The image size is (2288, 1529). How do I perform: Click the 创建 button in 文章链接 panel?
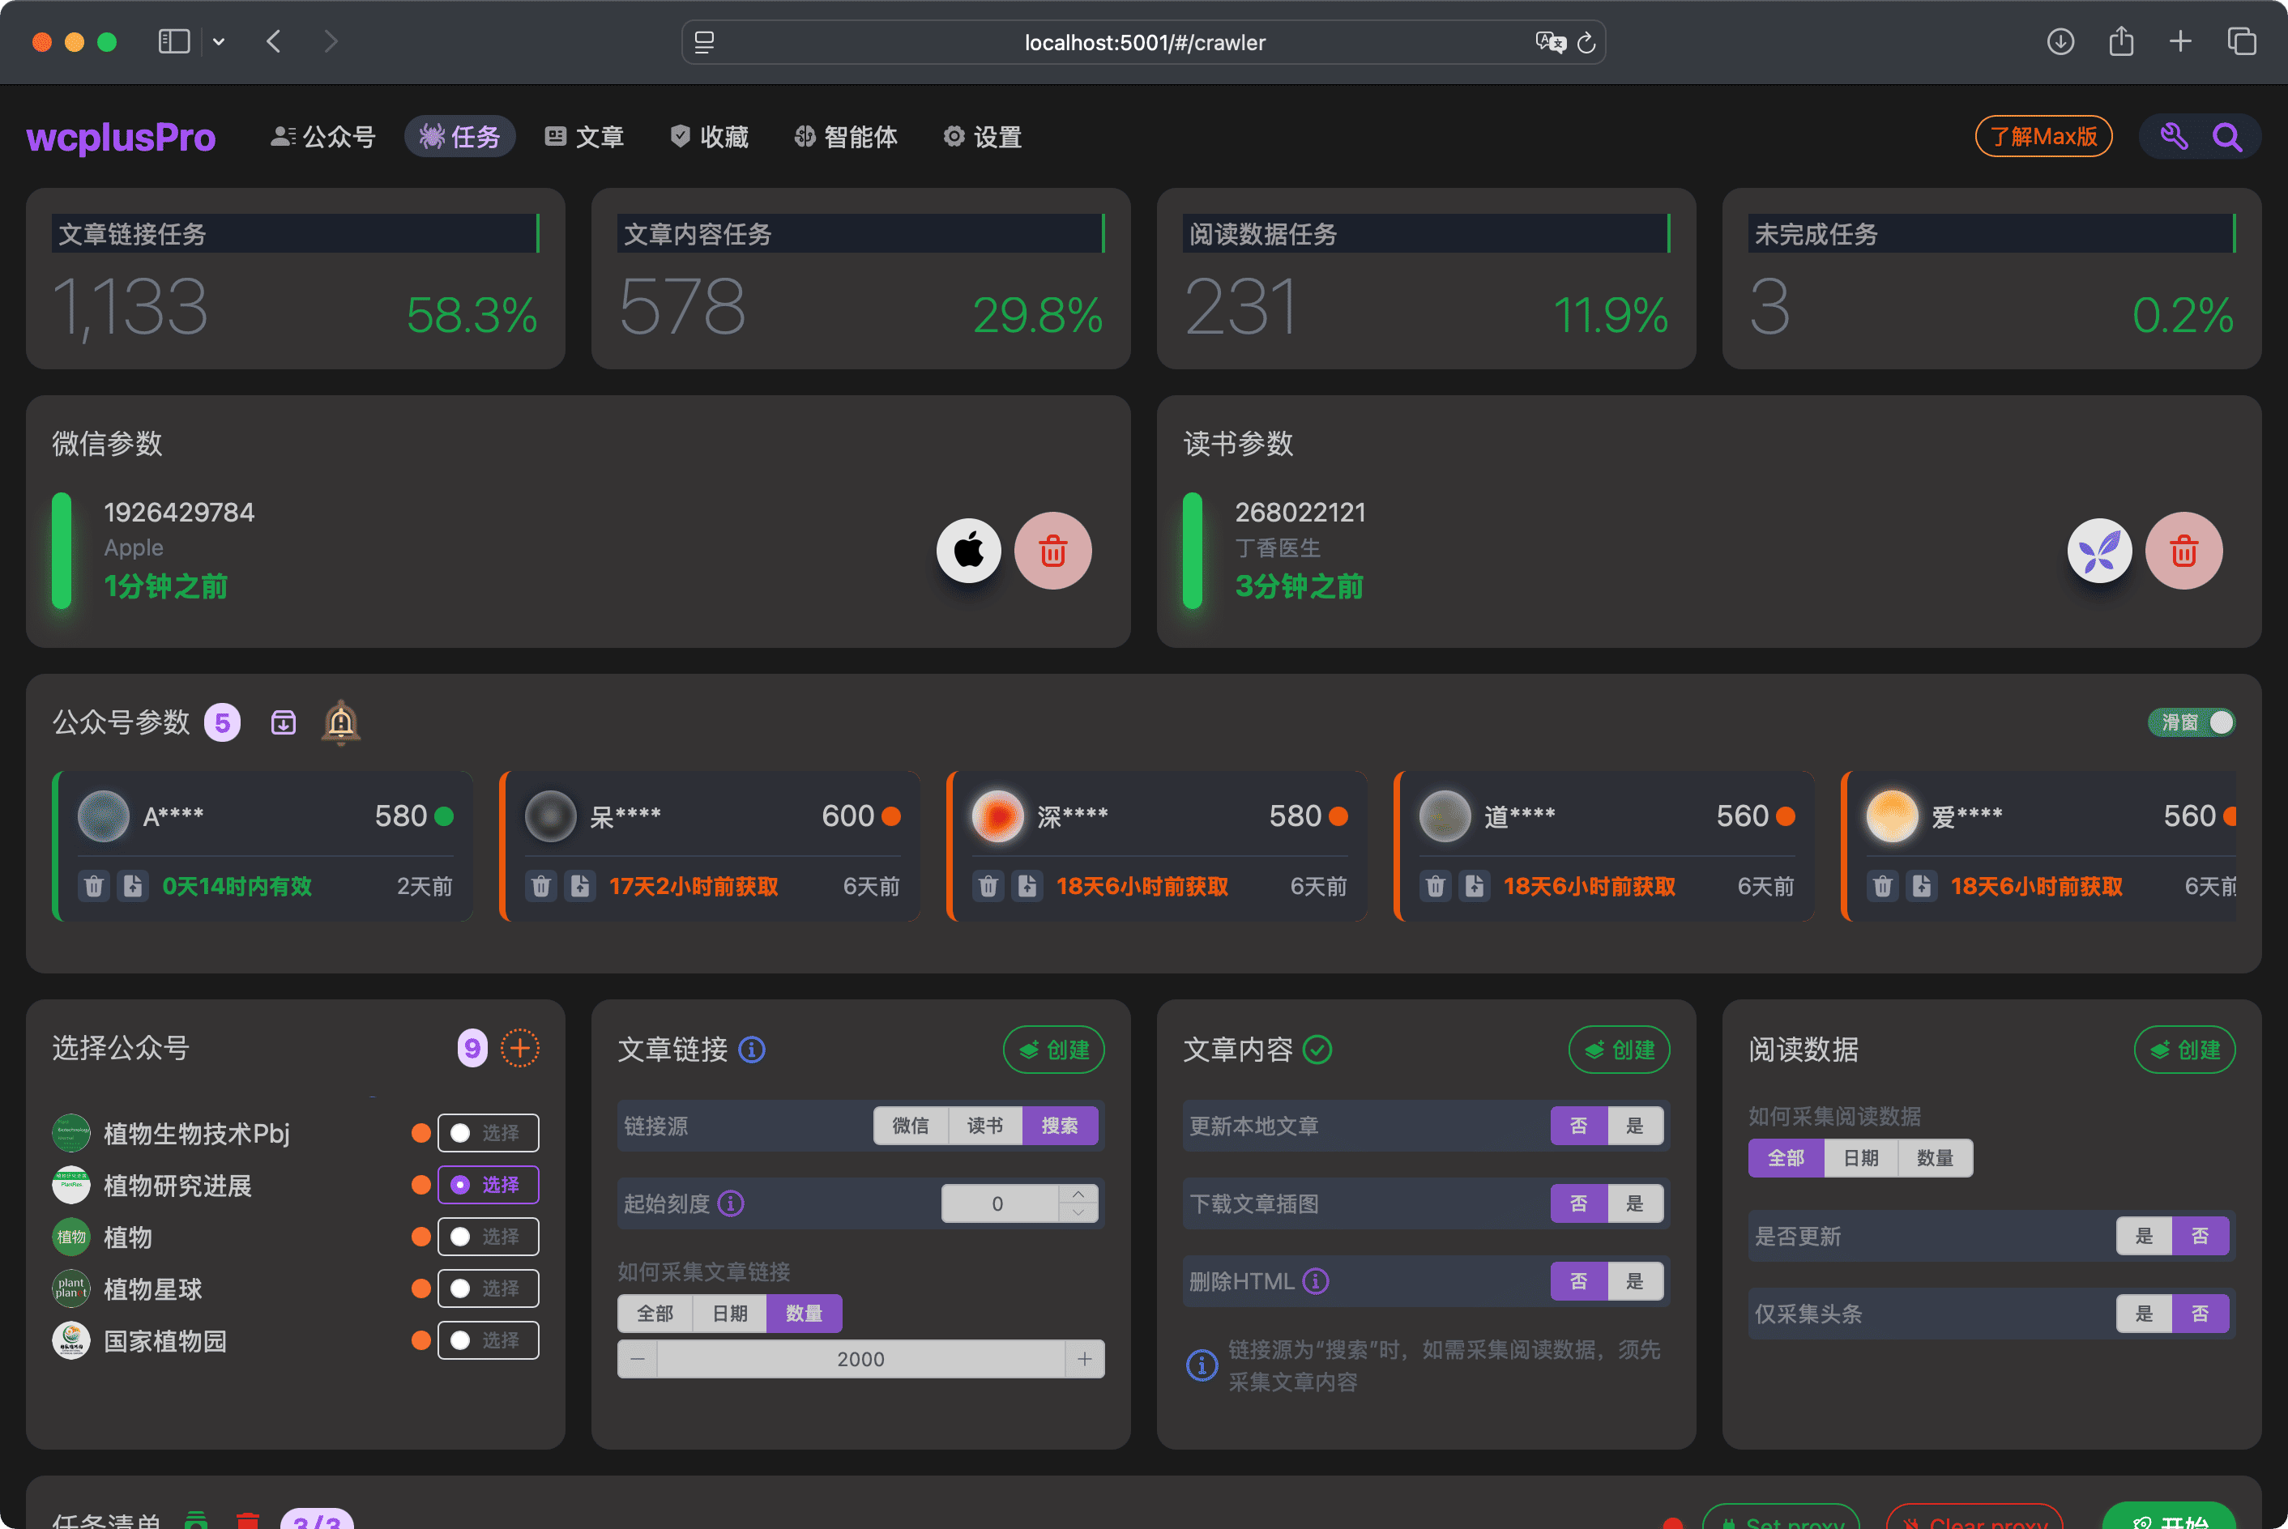[1053, 1050]
